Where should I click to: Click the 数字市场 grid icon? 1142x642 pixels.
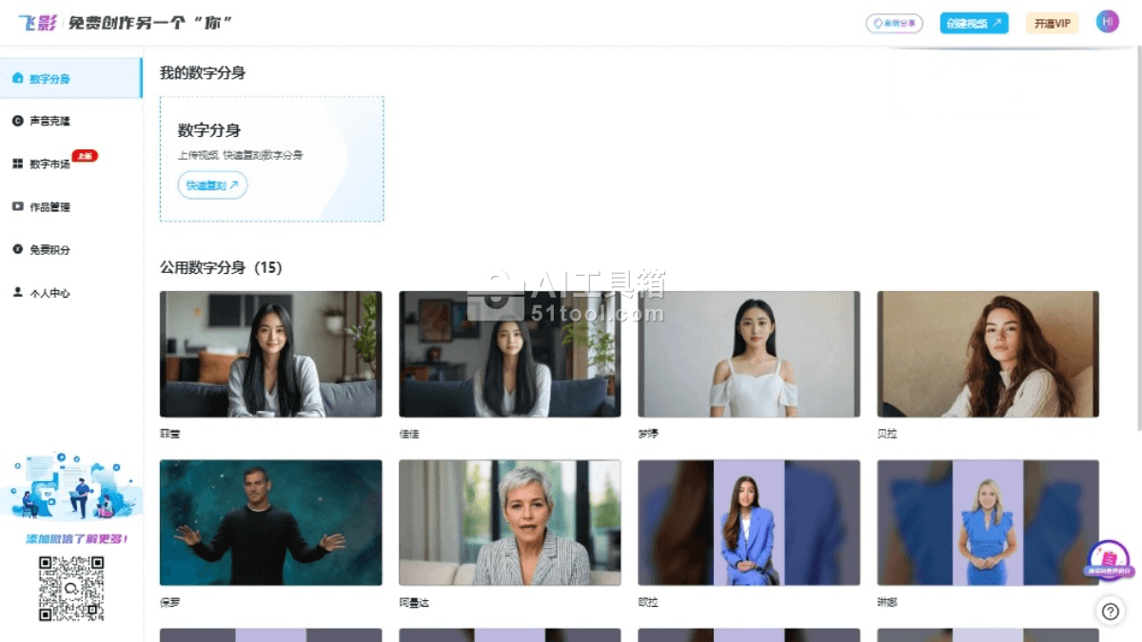tap(17, 164)
